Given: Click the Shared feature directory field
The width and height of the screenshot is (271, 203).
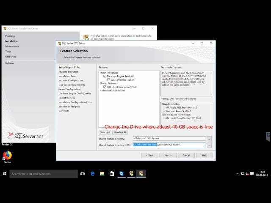Looking at the screenshot, I should 169,138.
